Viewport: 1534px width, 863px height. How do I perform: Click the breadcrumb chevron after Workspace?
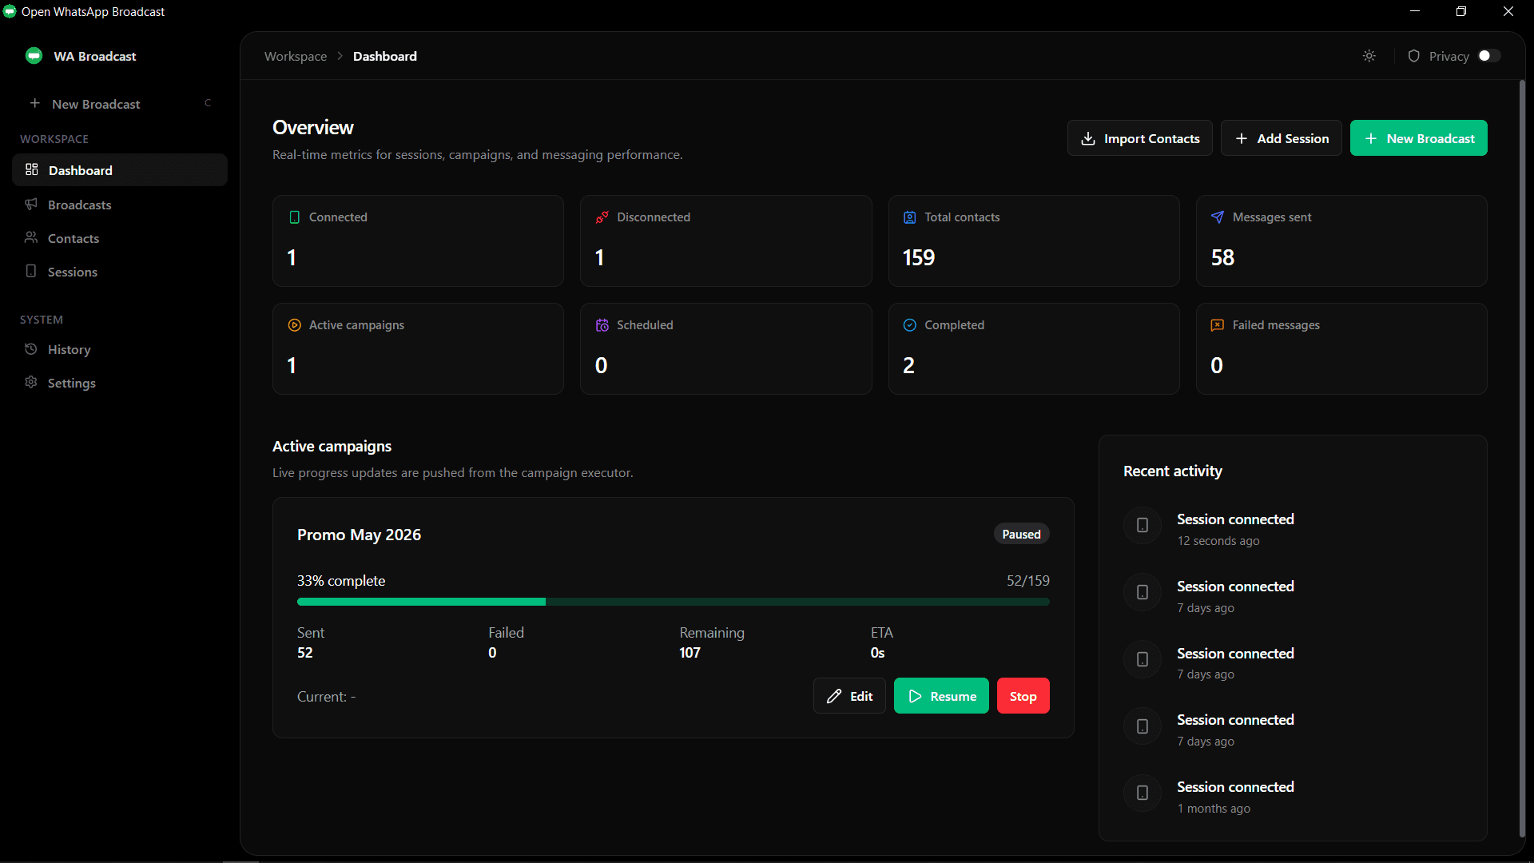[x=340, y=56]
